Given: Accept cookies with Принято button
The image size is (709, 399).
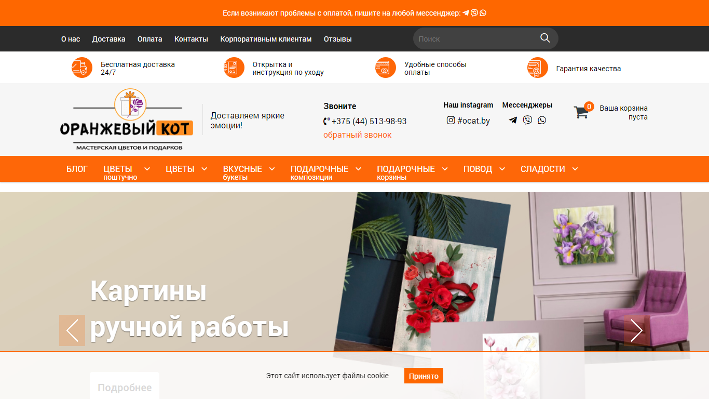Looking at the screenshot, I should point(424,376).
